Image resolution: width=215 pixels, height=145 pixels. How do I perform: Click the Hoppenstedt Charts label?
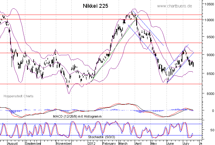pos(18,96)
